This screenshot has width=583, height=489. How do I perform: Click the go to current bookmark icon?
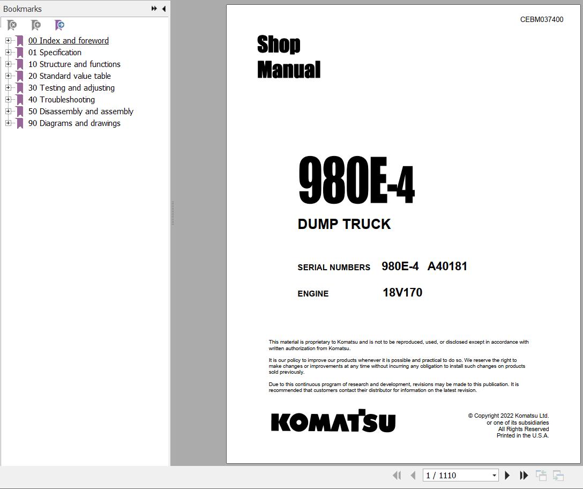pyautogui.click(x=59, y=25)
